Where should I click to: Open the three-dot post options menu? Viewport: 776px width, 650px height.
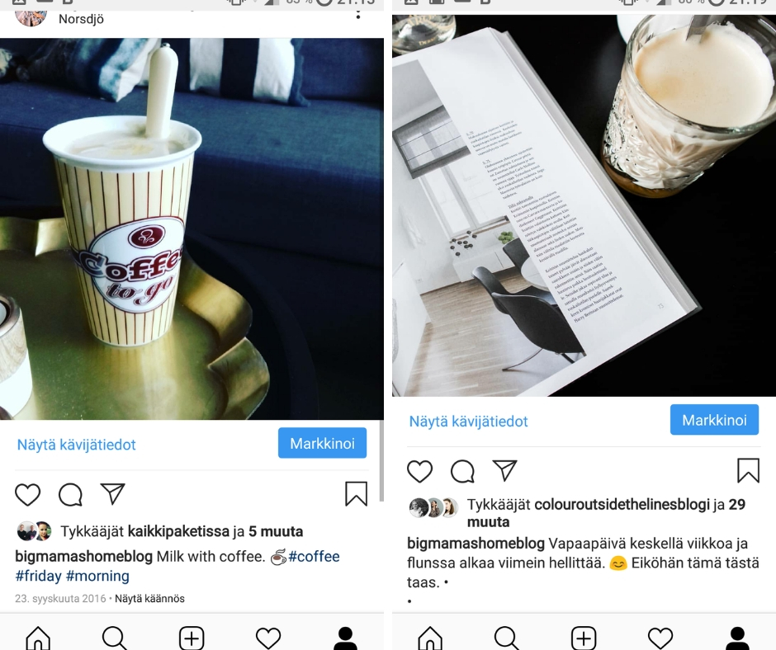(x=358, y=14)
